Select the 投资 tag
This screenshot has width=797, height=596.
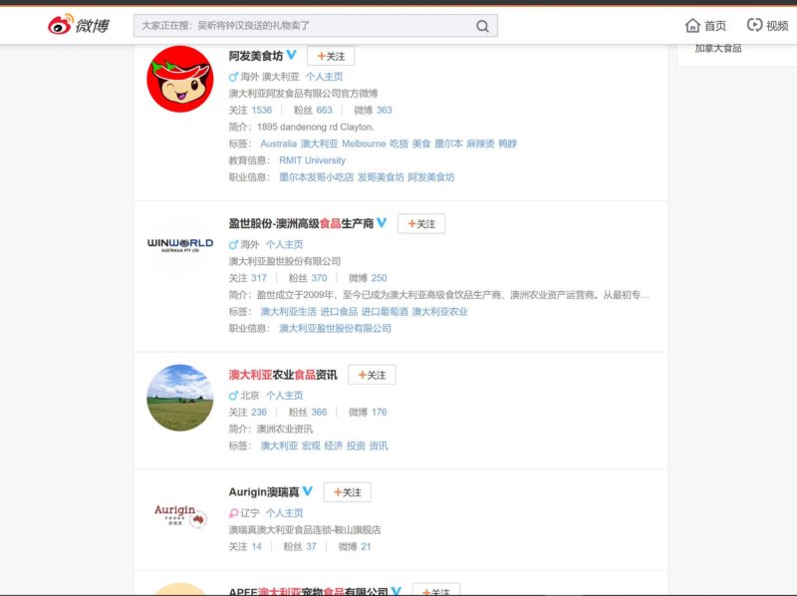point(356,446)
